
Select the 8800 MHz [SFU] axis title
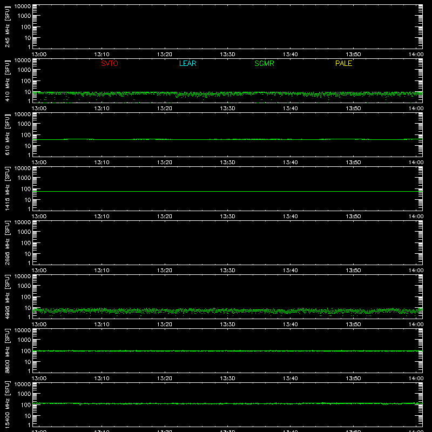(7, 350)
